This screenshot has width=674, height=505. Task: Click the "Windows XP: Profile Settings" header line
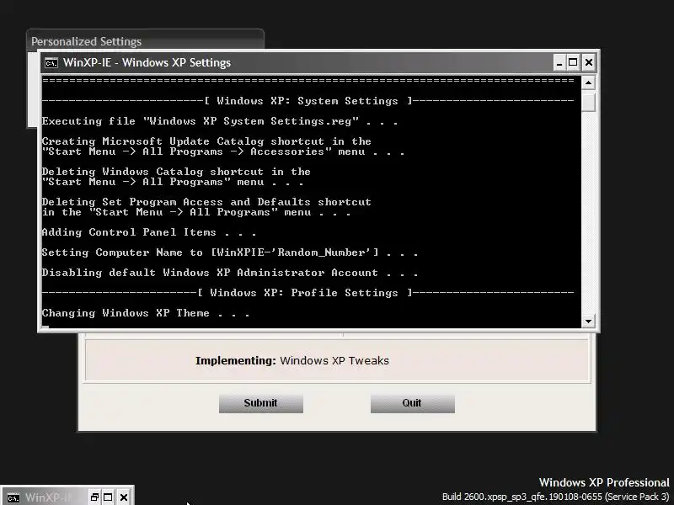pyautogui.click(x=308, y=293)
